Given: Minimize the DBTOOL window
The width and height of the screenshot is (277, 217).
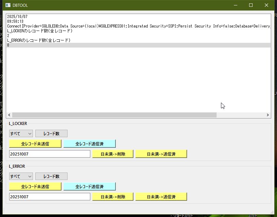Looking at the screenshot, I should (x=235, y=5).
